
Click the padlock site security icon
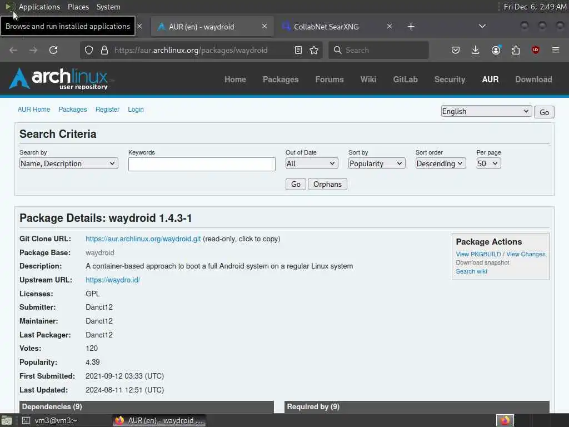point(104,50)
